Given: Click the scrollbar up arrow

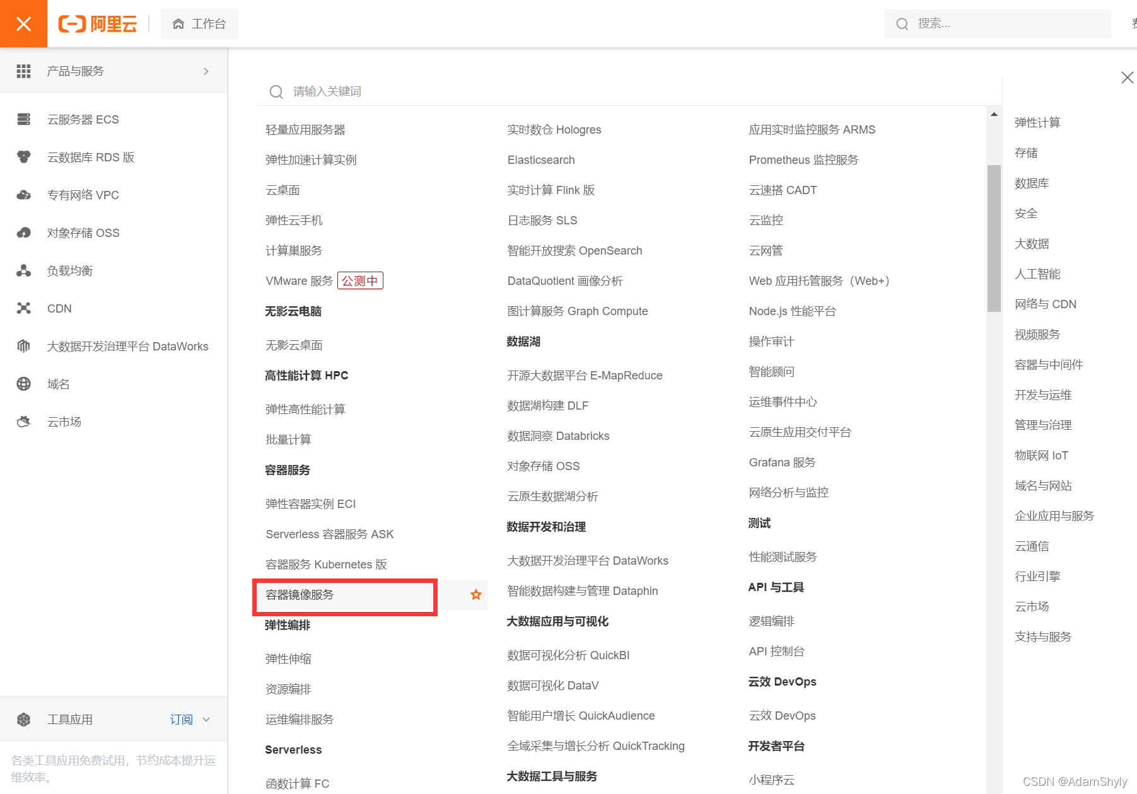Looking at the screenshot, I should (994, 115).
